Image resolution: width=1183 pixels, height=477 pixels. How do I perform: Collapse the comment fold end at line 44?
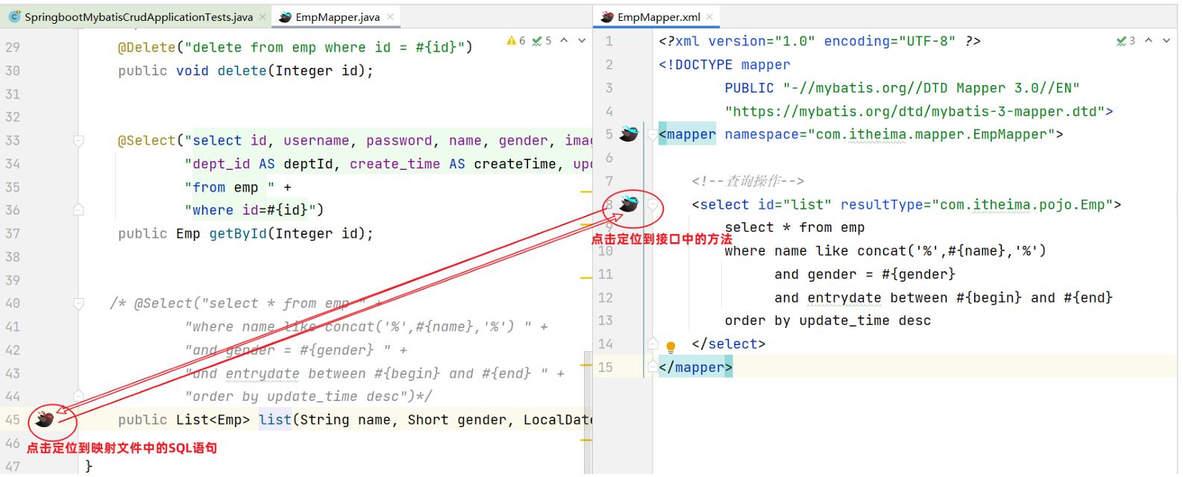click(x=78, y=396)
